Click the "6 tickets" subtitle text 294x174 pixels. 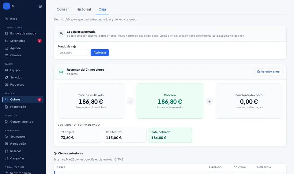72,74
